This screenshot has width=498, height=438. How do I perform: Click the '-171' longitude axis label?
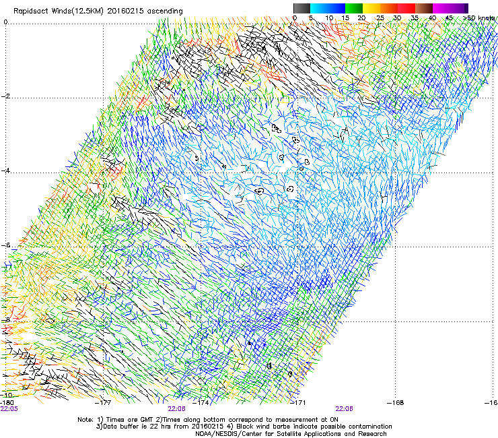tap(298, 403)
